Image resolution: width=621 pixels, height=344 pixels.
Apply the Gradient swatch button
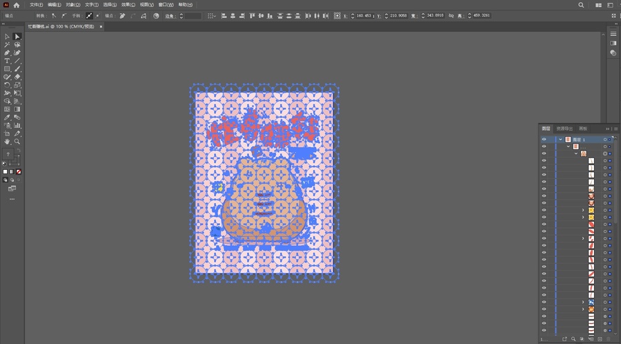(x=12, y=171)
